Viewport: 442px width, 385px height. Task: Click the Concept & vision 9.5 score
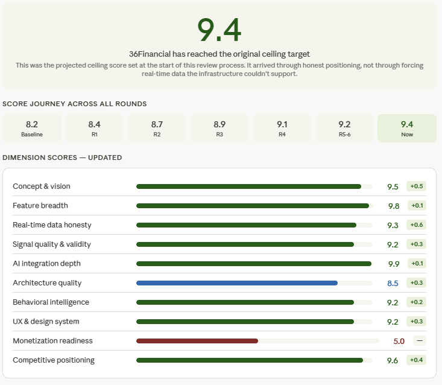[x=393, y=186]
